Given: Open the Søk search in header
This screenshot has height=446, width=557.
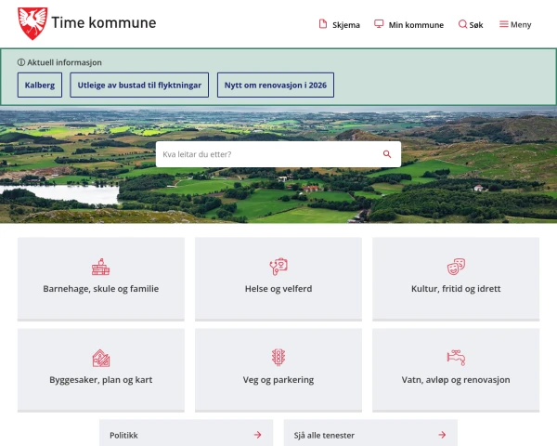Looking at the screenshot, I should pyautogui.click(x=471, y=25).
